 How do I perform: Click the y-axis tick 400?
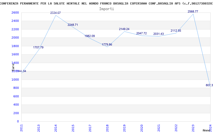(x=16, y=105)
